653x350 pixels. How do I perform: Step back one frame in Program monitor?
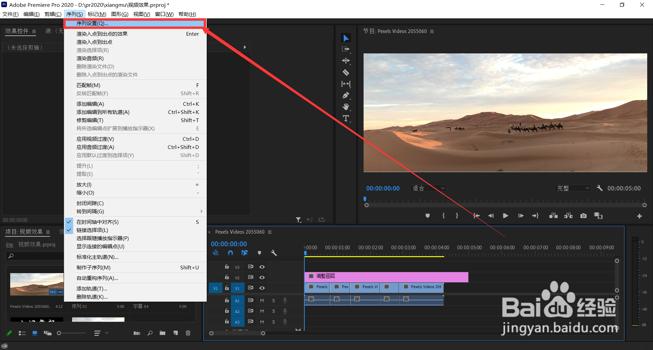pyautogui.click(x=491, y=216)
